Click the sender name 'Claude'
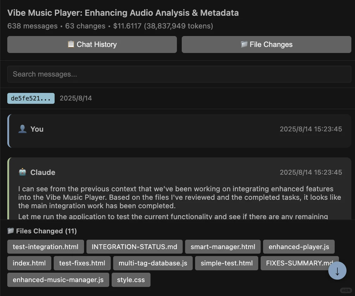 [x=43, y=173]
